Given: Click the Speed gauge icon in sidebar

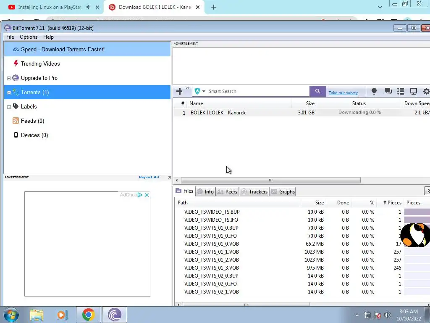Looking at the screenshot, I should click(x=16, y=50).
